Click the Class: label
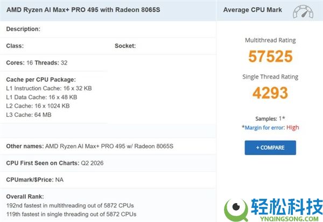Screen dimensions: 323x222 click(x=15, y=46)
